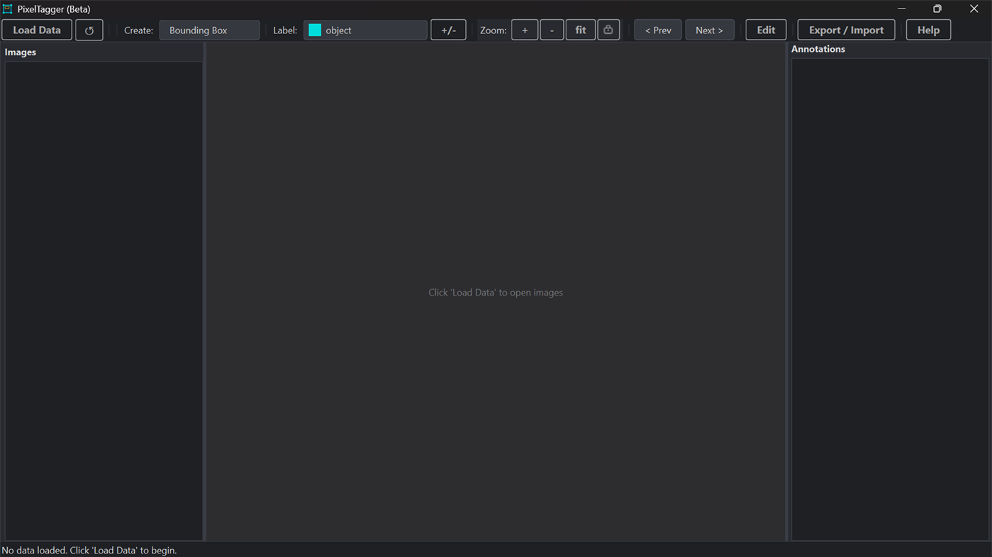The image size is (992, 557).
Task: Open the add/remove labels (+/-) button
Action: (x=448, y=30)
